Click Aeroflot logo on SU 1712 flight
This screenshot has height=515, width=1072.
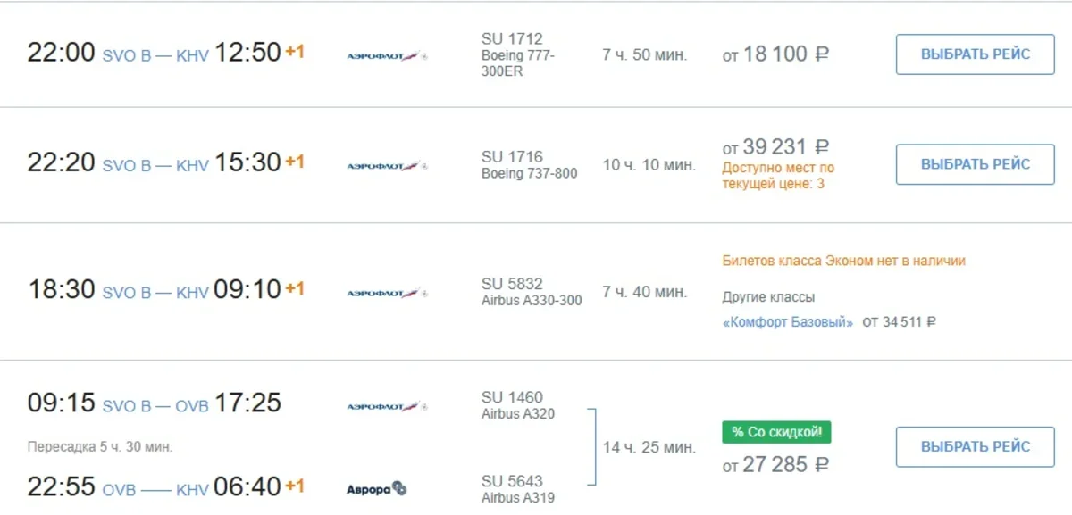coord(387,56)
